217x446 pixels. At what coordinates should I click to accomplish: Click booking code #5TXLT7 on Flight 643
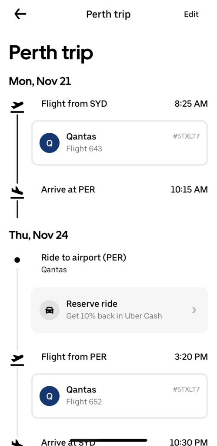point(186,136)
